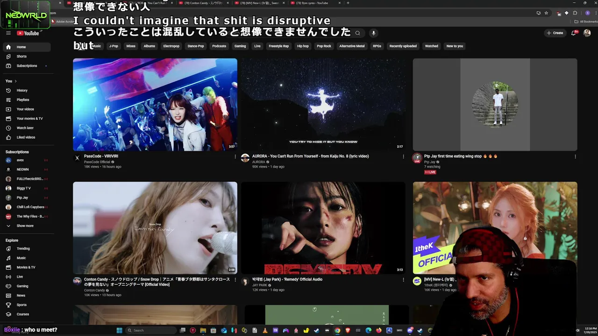Viewport: 598px width, 336px height.
Task: Open Chill Lofi Capybara subscription
Action: 27,207
